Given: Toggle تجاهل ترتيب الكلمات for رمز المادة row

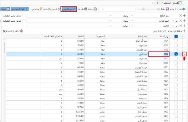Looking at the screenshot, I should pyautogui.click(x=24, y=16).
